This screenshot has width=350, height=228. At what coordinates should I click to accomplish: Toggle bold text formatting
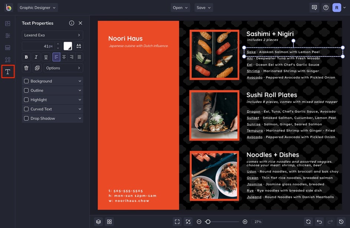[x=26, y=57]
